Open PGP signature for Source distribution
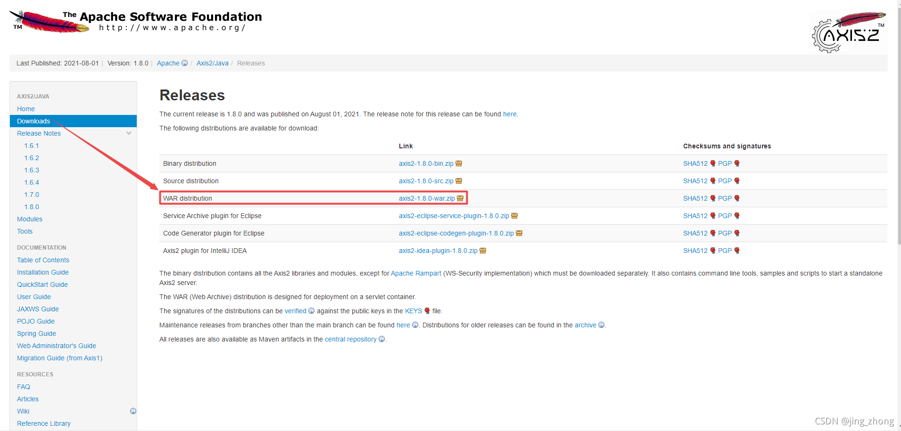Viewport: 901px width, 431px height. click(x=725, y=181)
